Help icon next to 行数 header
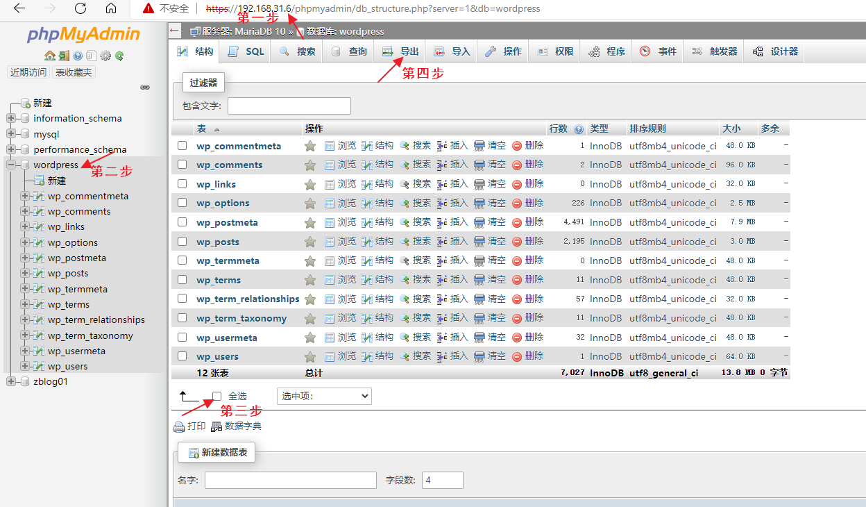 (x=579, y=129)
